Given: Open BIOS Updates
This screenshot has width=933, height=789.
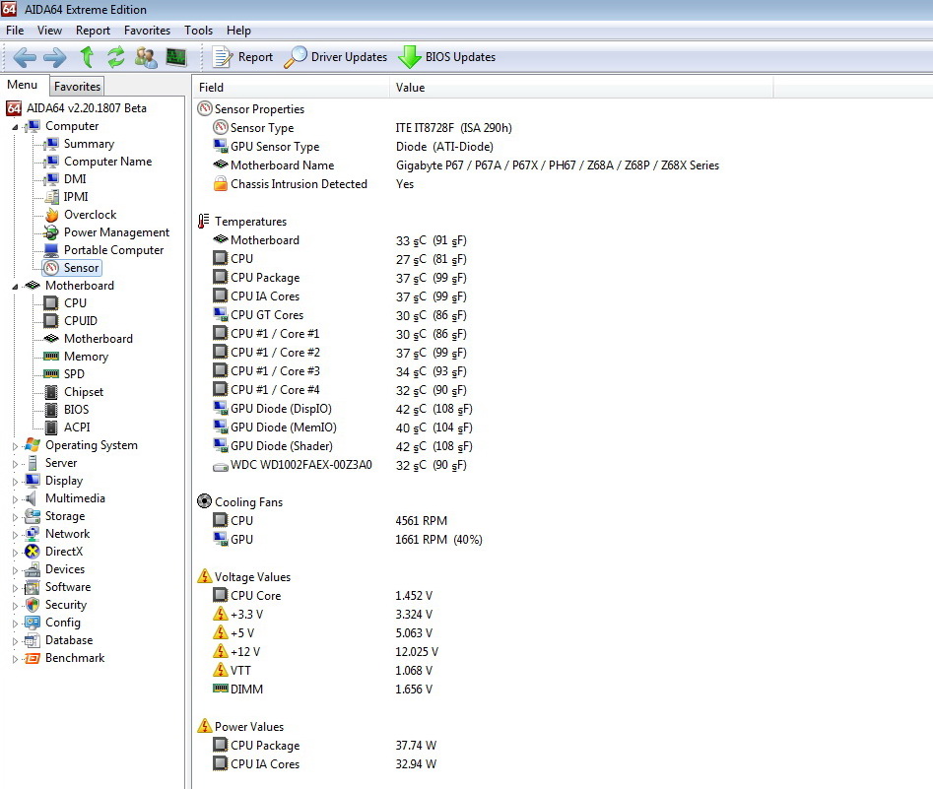Looking at the screenshot, I should [447, 57].
